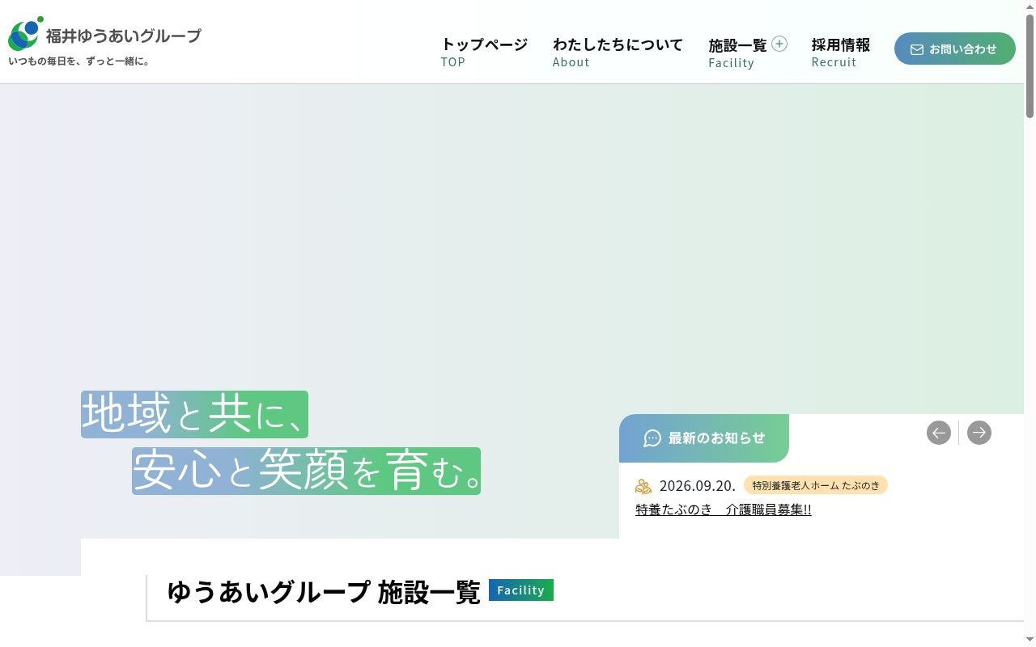Image resolution: width=1036 pixels, height=647 pixels.
Task: Open the 施設一覧 Facility menu
Action: click(x=737, y=53)
